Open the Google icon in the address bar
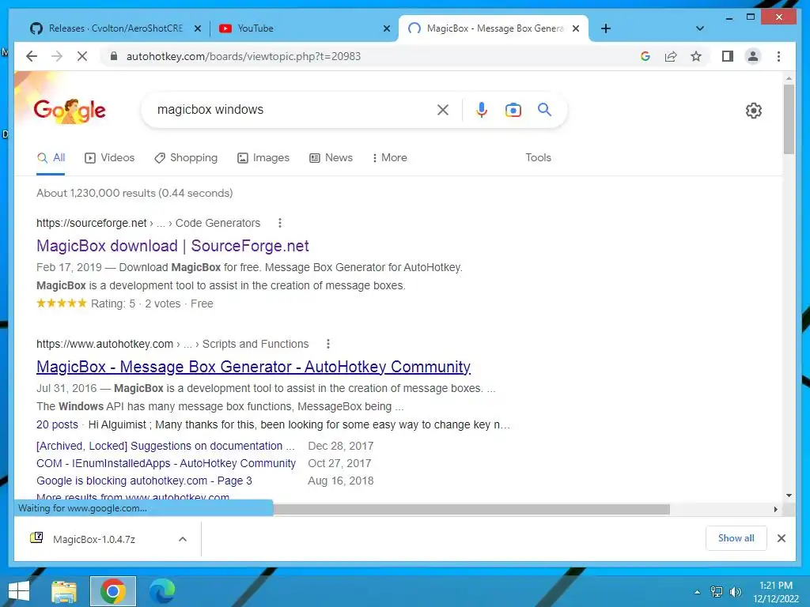Viewport: 810px width, 607px height. [x=645, y=56]
